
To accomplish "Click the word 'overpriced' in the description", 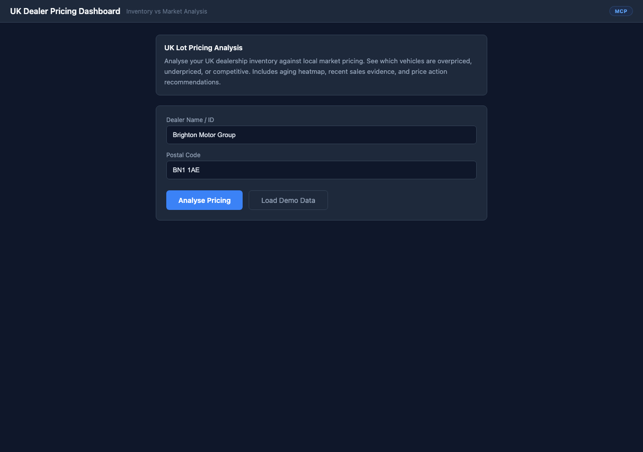I will 454,61.
